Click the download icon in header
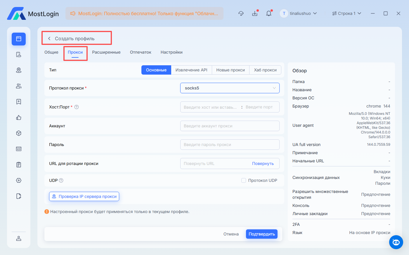Screen dimensions: 409x255 coord(255,13)
